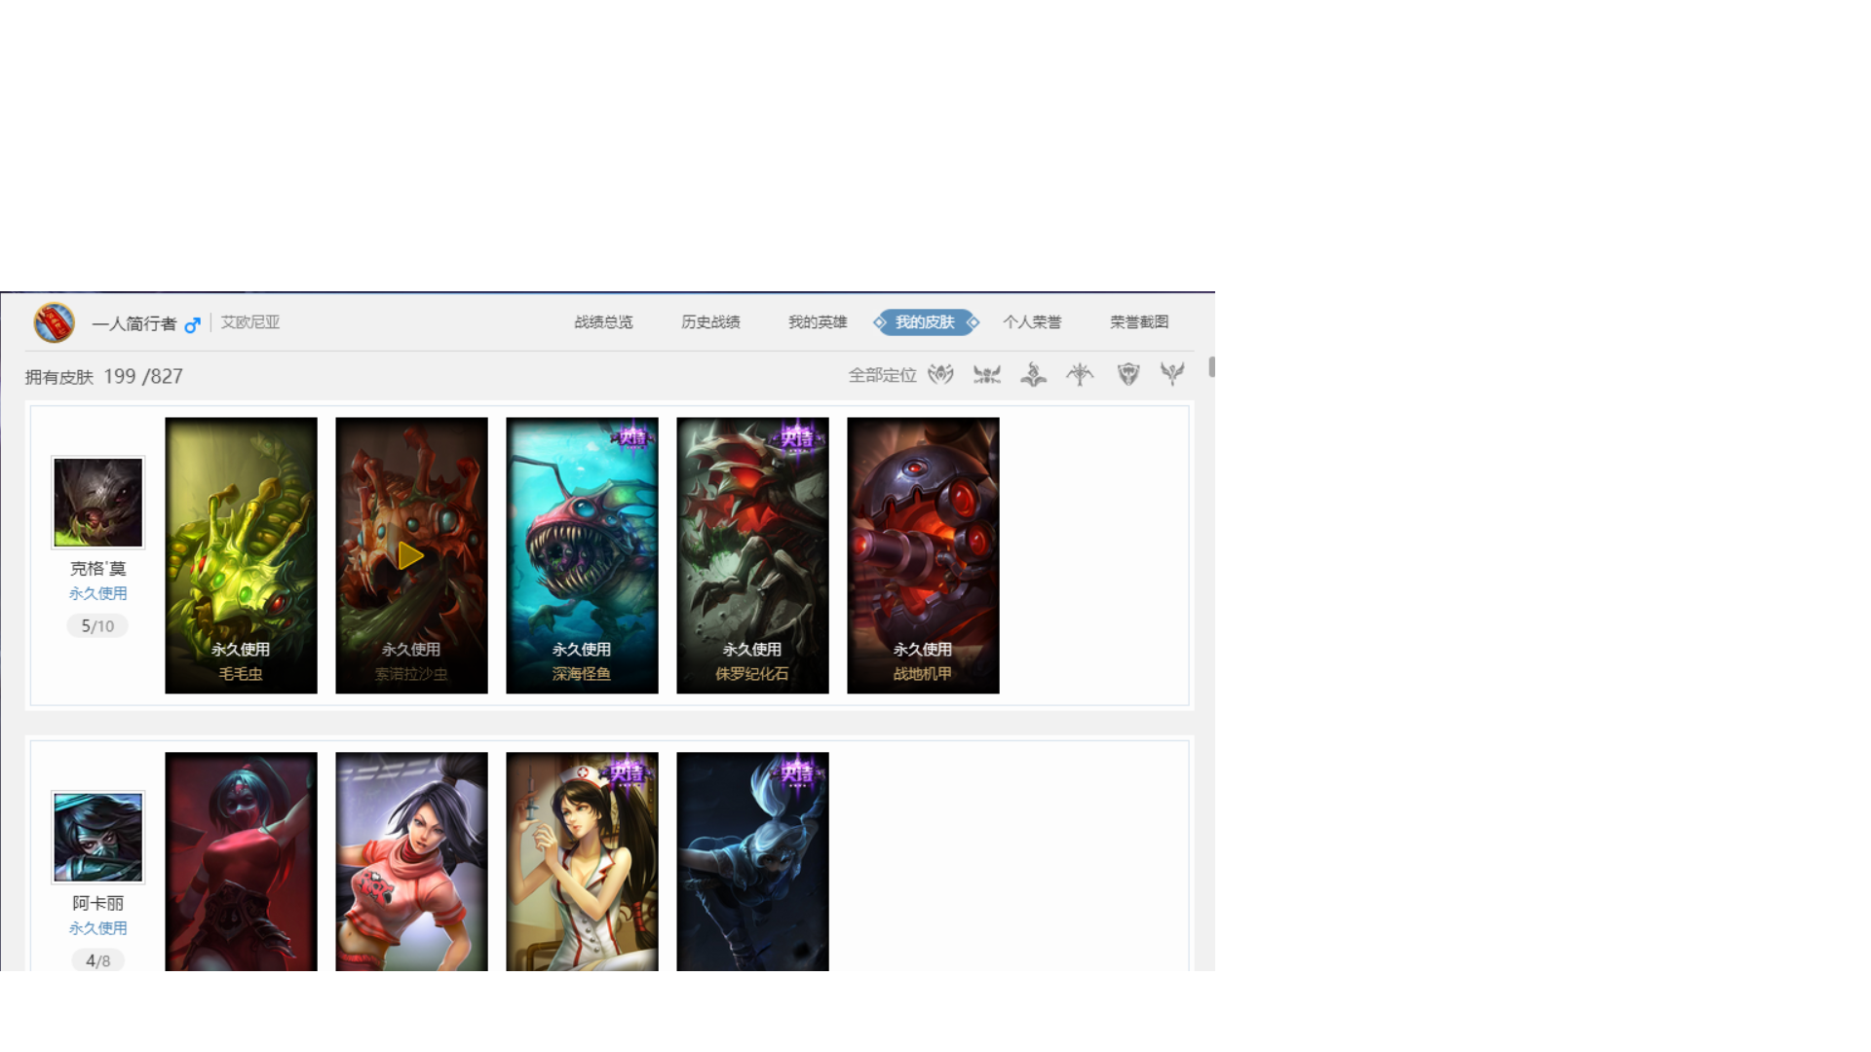1871x1052 pixels.
Task: Click the 史诗 badge on Akali's blue skin
Action: [x=798, y=772]
